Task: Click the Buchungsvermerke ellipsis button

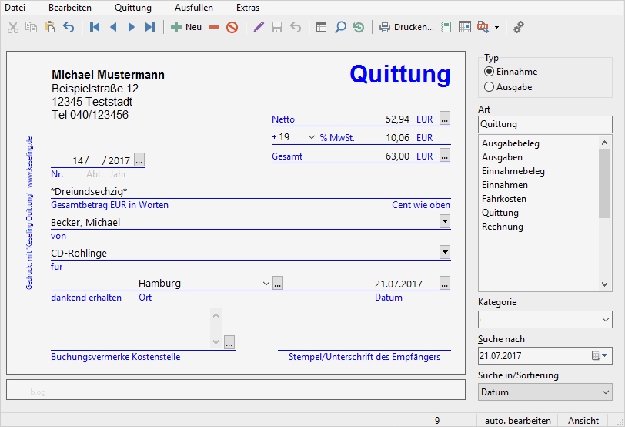Action: pyautogui.click(x=229, y=342)
